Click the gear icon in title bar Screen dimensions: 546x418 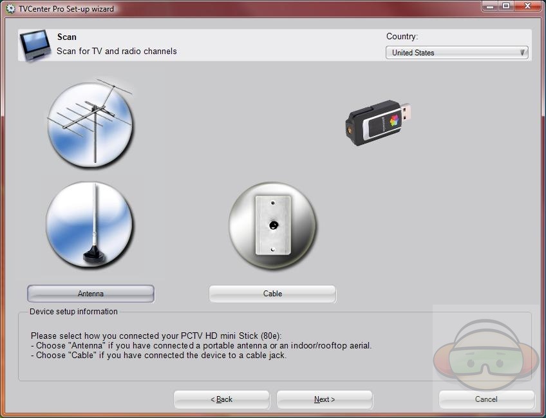point(10,8)
